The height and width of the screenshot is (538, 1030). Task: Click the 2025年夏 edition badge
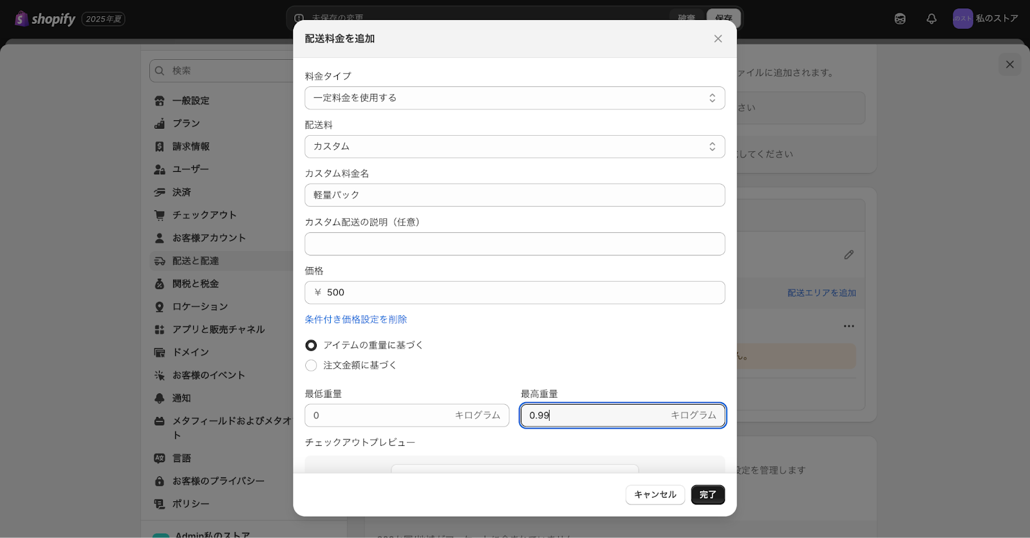(103, 19)
